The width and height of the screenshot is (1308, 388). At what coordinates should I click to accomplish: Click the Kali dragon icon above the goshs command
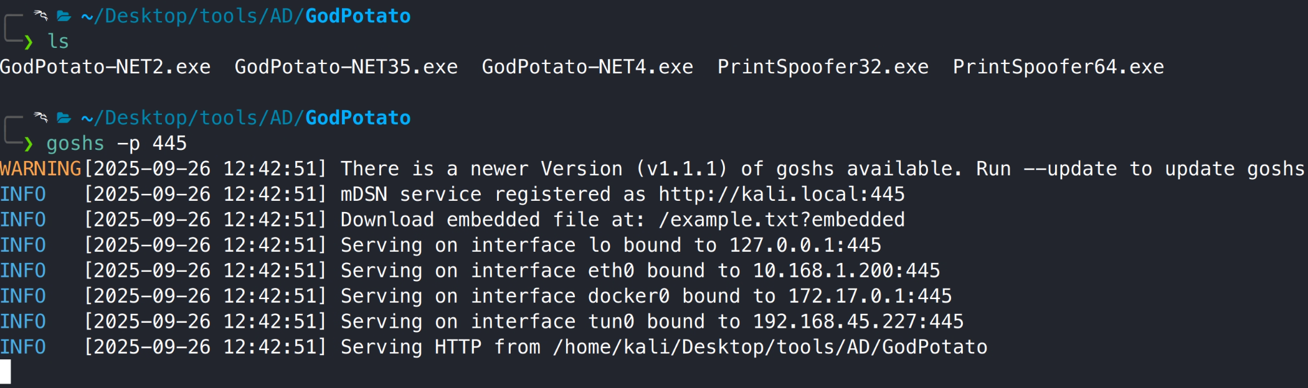41,117
